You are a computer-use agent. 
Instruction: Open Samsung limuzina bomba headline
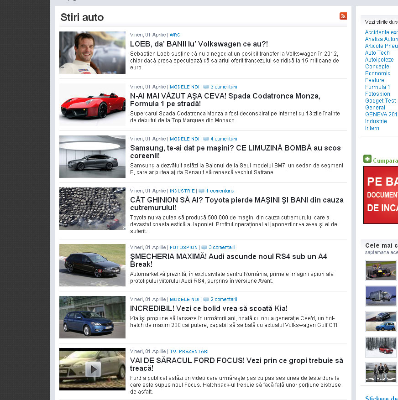(x=236, y=152)
